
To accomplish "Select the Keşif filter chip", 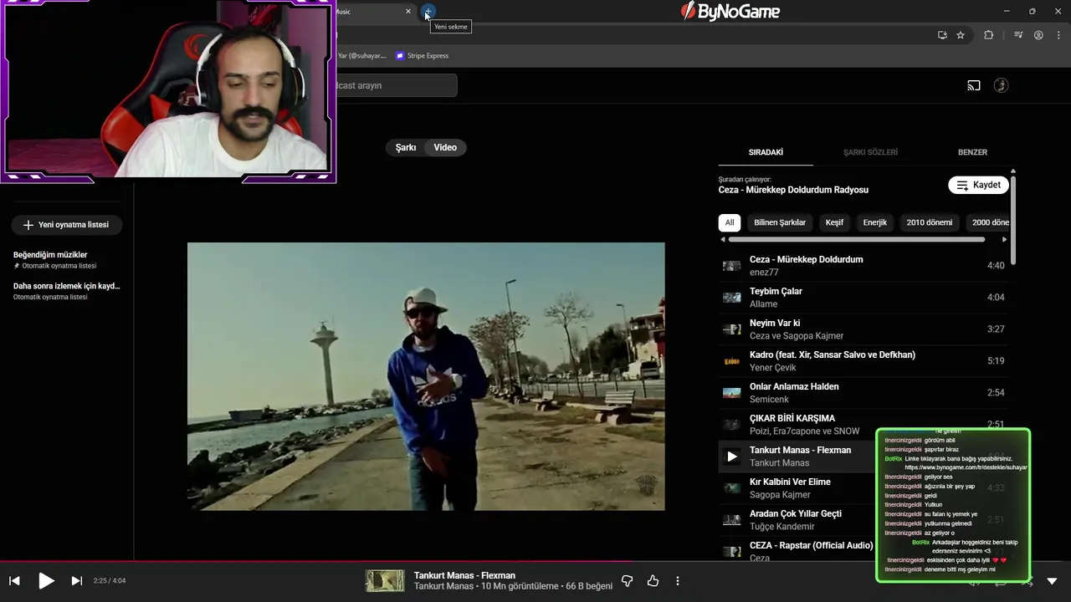I will (834, 222).
